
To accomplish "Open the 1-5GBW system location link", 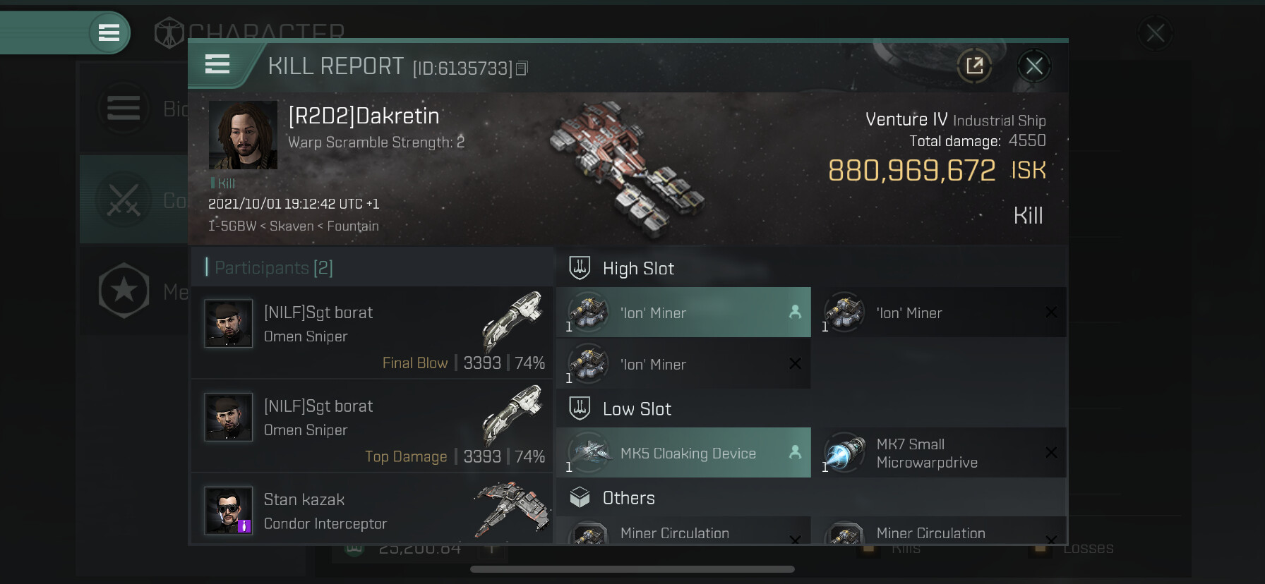I will tap(232, 226).
